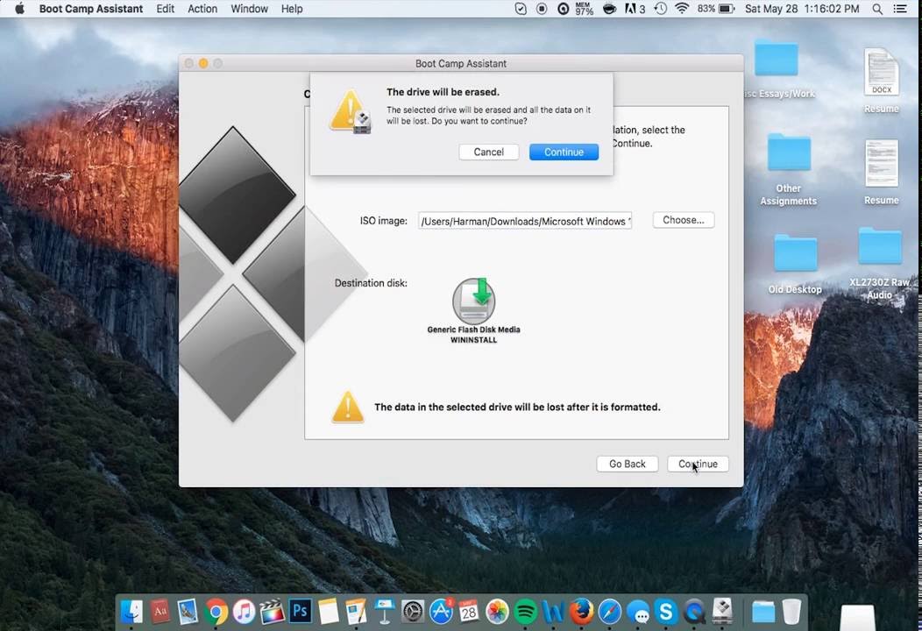Viewport: 922px width, 631px height.
Task: Click Go Back in Boot Camp Assistant
Action: (627, 464)
